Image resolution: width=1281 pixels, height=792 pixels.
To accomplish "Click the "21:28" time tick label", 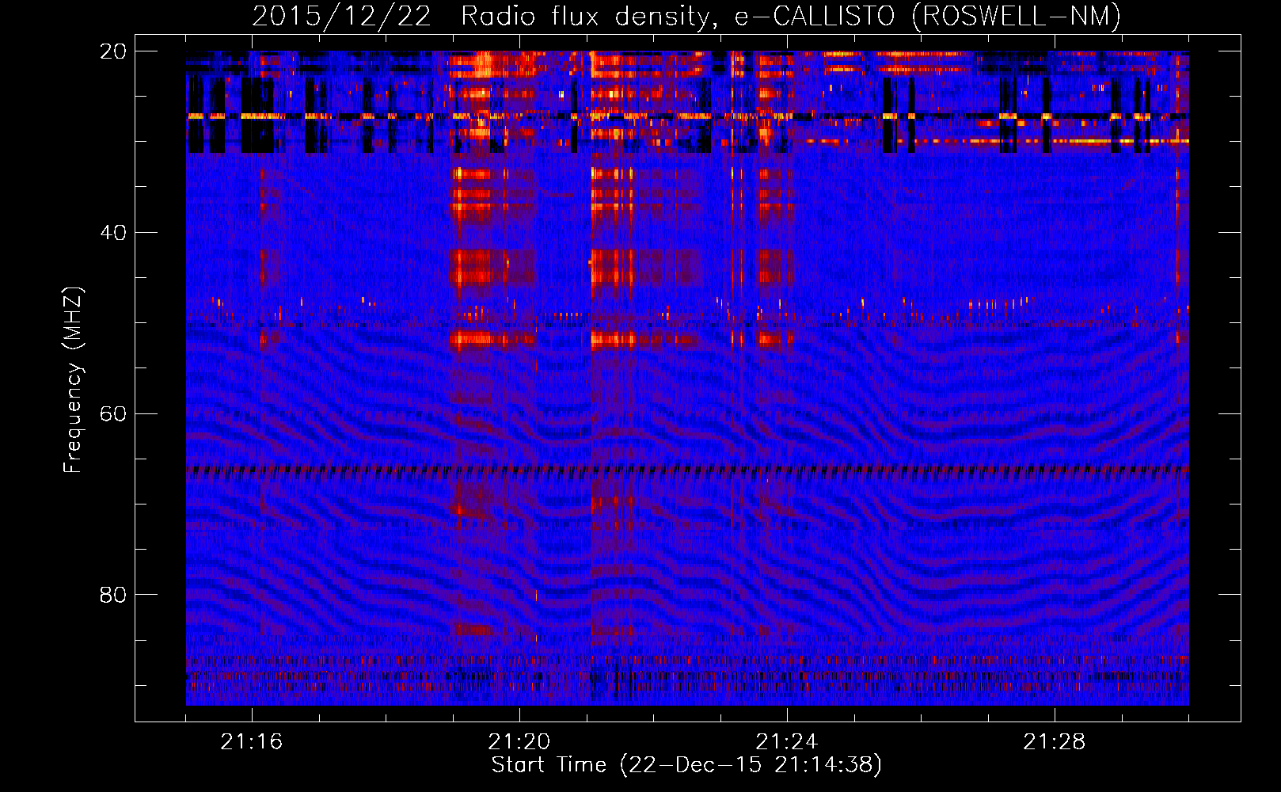I will pyautogui.click(x=1055, y=742).
